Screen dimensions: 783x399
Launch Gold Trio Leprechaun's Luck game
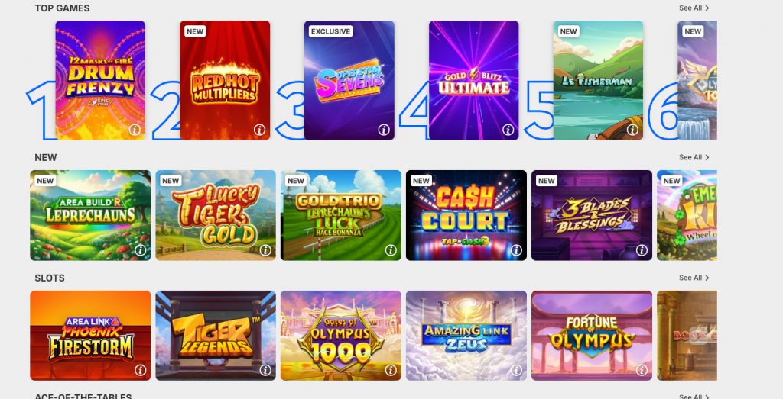pos(340,215)
